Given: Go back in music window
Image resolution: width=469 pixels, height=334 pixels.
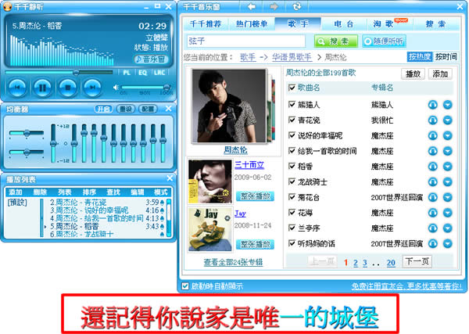Looking at the screenshot, I should point(252,6).
